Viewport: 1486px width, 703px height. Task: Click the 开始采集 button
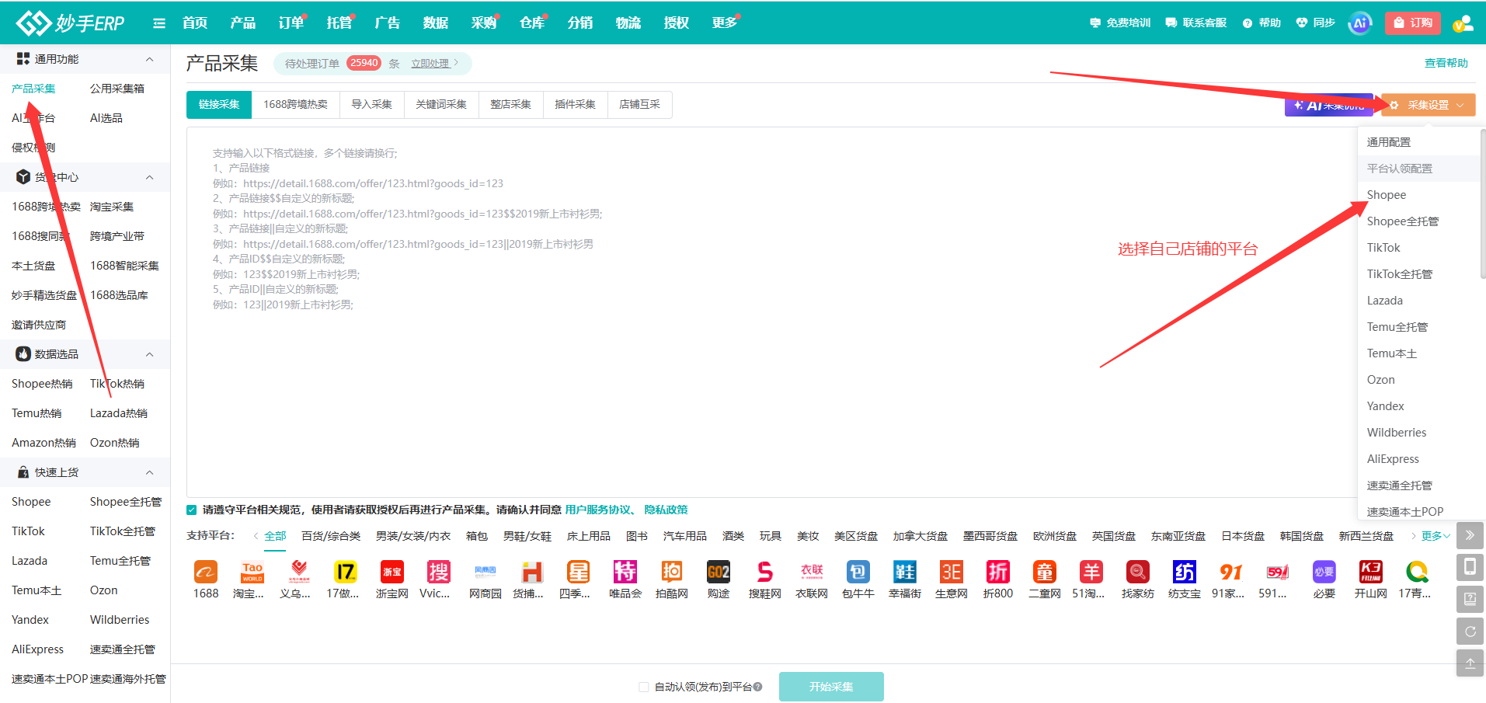pyautogui.click(x=831, y=687)
